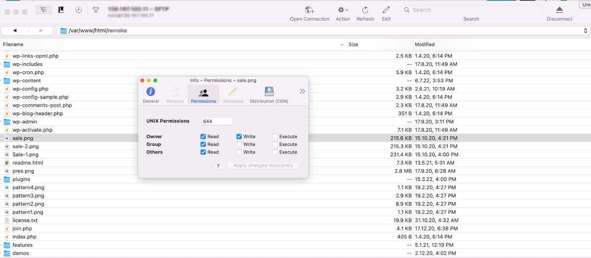
Task: Click the Disconnect eject icon
Action: point(559,10)
